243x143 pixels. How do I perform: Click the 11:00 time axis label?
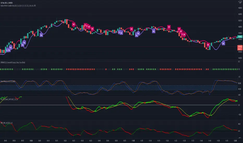133,141
